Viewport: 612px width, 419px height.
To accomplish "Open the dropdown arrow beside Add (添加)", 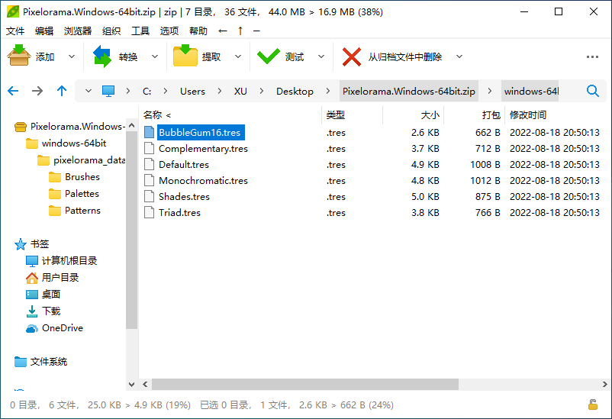I will click(x=72, y=56).
